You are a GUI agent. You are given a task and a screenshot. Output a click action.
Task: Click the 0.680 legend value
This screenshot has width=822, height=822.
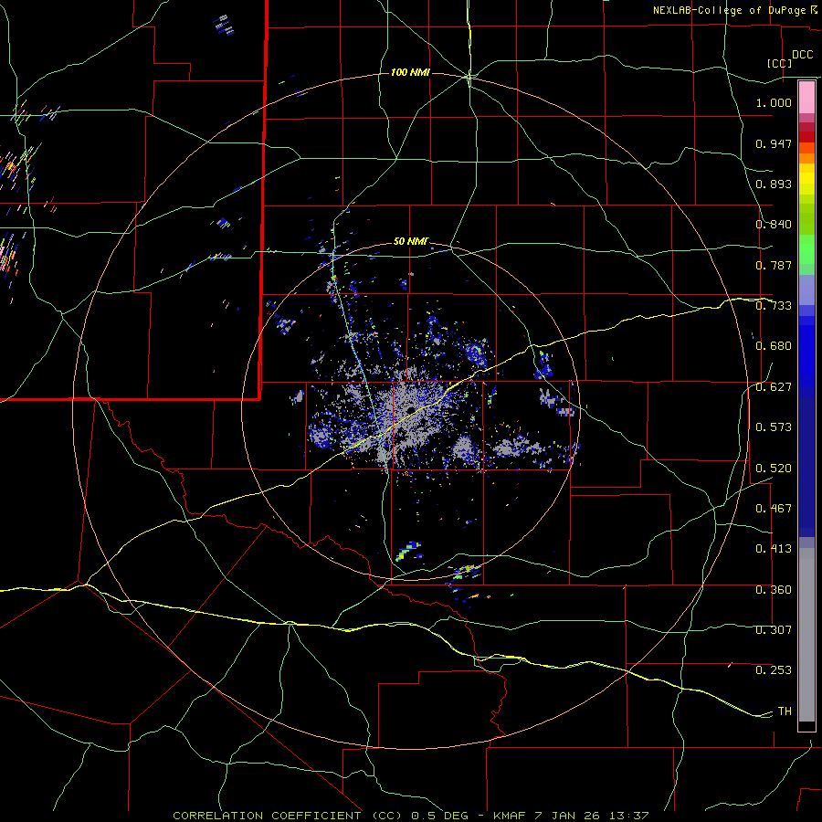774,346
